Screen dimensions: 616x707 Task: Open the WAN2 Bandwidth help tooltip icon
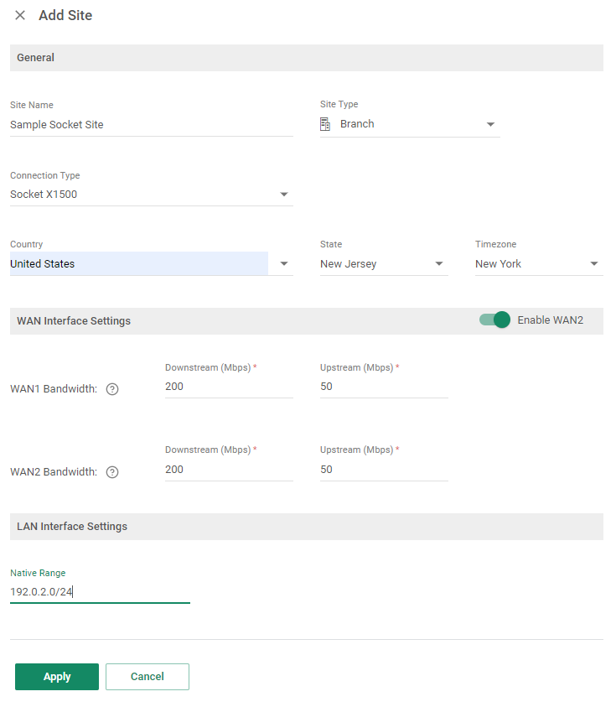click(x=111, y=471)
